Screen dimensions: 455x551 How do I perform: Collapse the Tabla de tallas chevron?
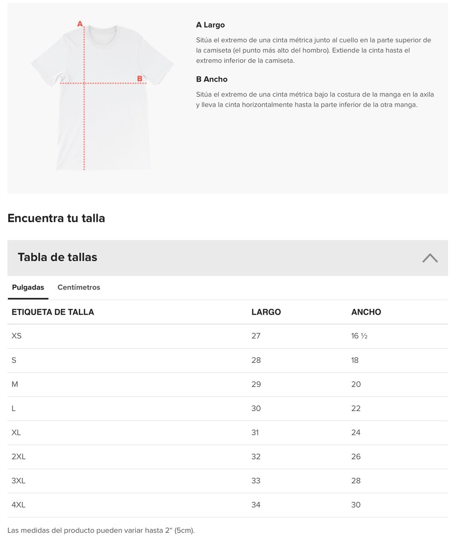pos(430,258)
